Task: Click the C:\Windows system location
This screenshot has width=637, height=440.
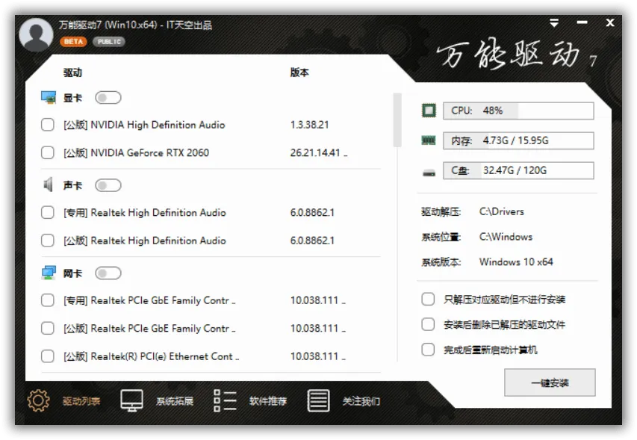Action: pos(506,237)
